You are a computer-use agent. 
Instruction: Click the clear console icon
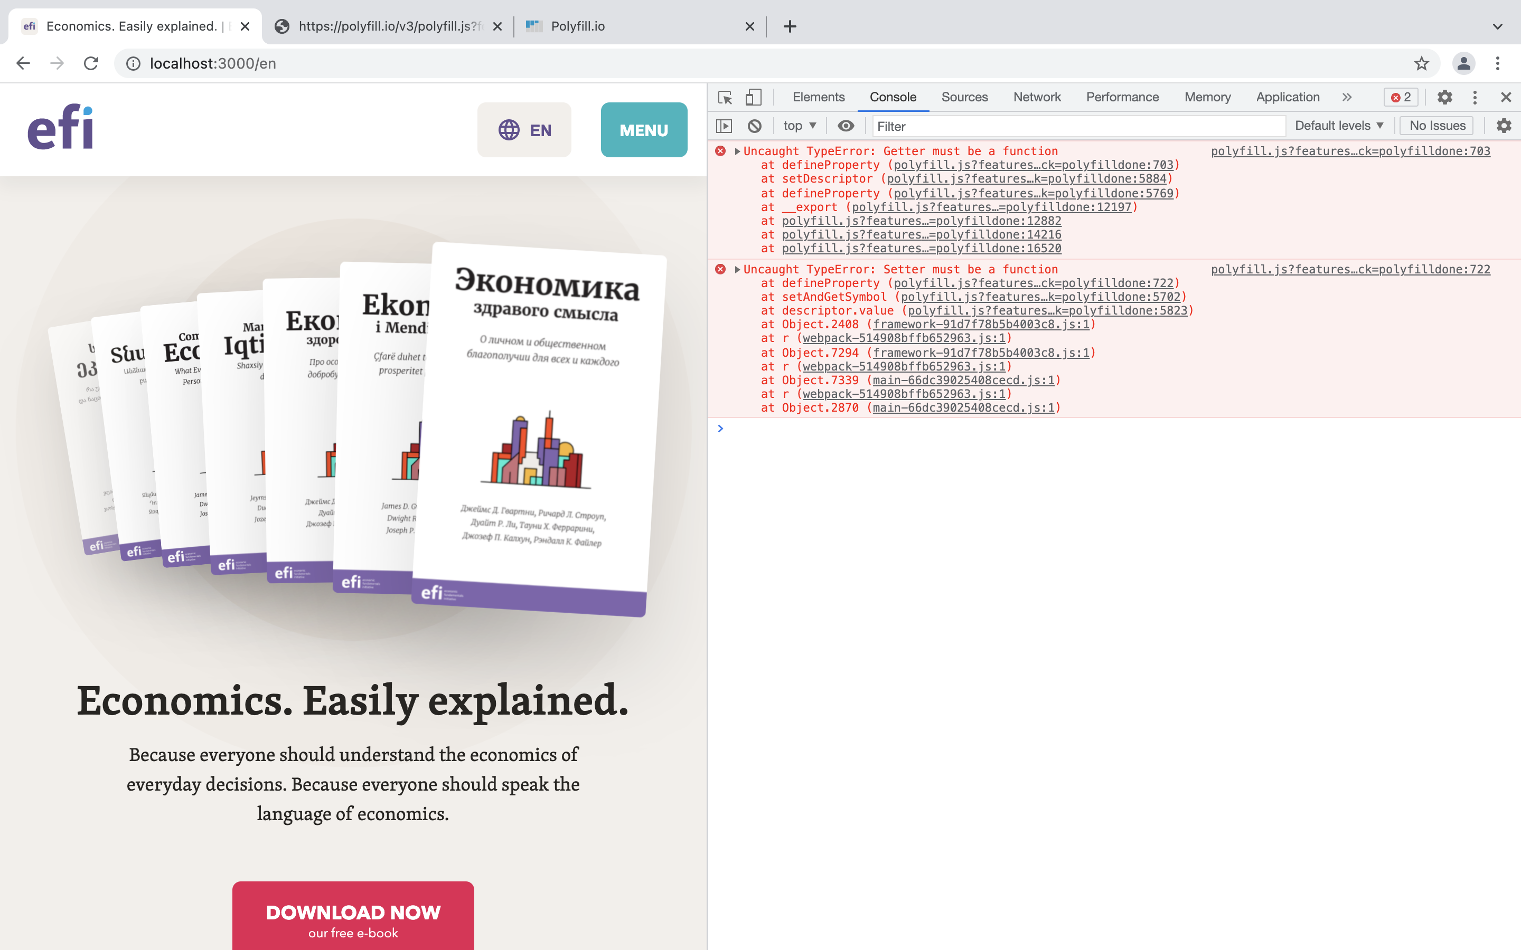754,126
